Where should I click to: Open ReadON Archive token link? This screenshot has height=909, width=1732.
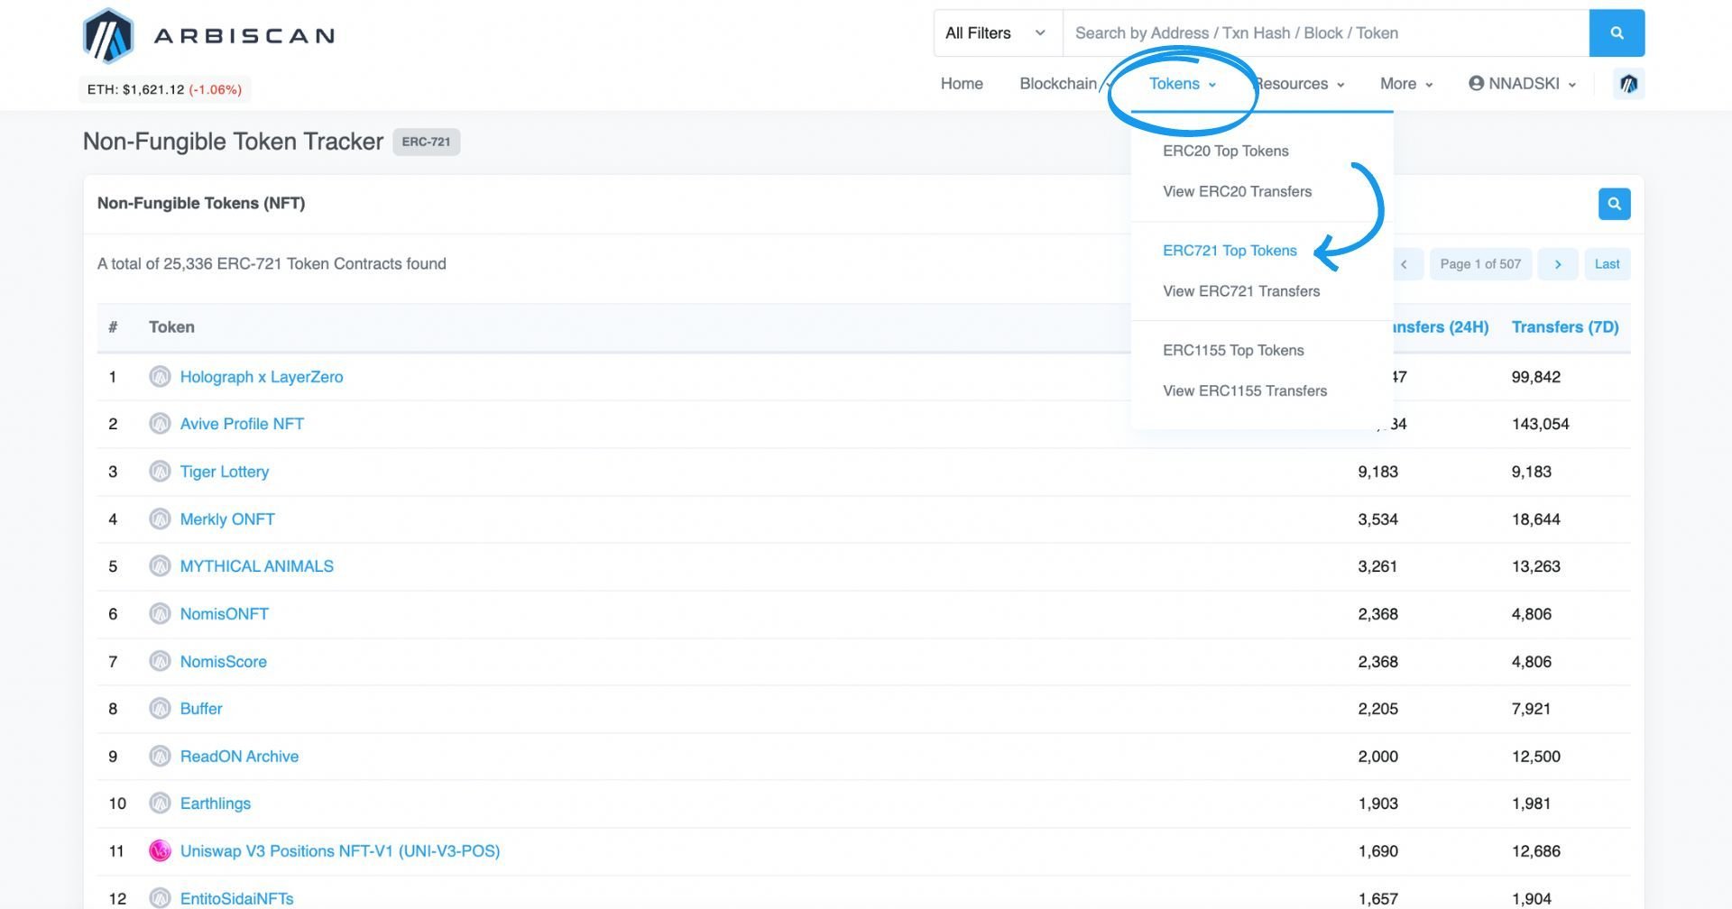pyautogui.click(x=239, y=757)
